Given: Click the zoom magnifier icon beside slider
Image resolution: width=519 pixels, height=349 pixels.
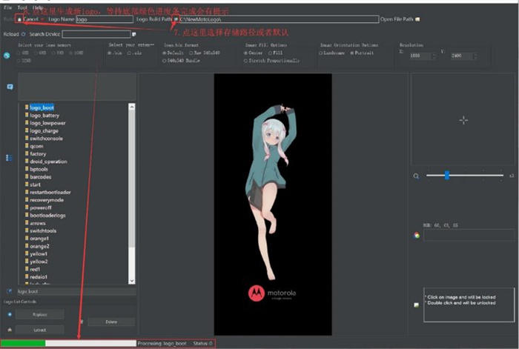Looking at the screenshot, I should (416, 176).
